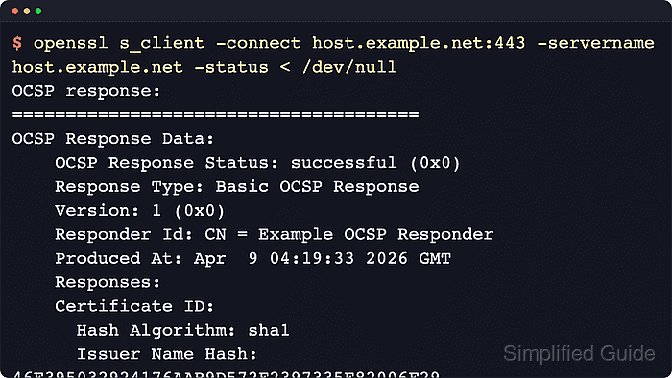
Task: Click the green maximize window dot
Action: pyautogui.click(x=38, y=12)
